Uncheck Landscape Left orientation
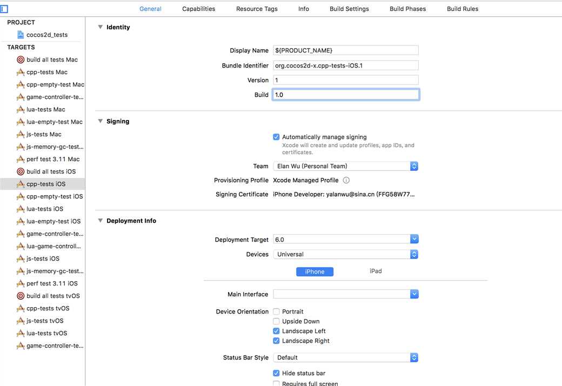The width and height of the screenshot is (562, 386). (276, 331)
